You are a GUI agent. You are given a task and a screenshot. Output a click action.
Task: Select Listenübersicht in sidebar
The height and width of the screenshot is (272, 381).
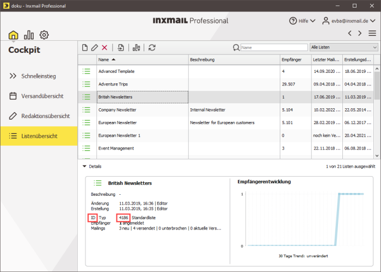pyautogui.click(x=39, y=136)
